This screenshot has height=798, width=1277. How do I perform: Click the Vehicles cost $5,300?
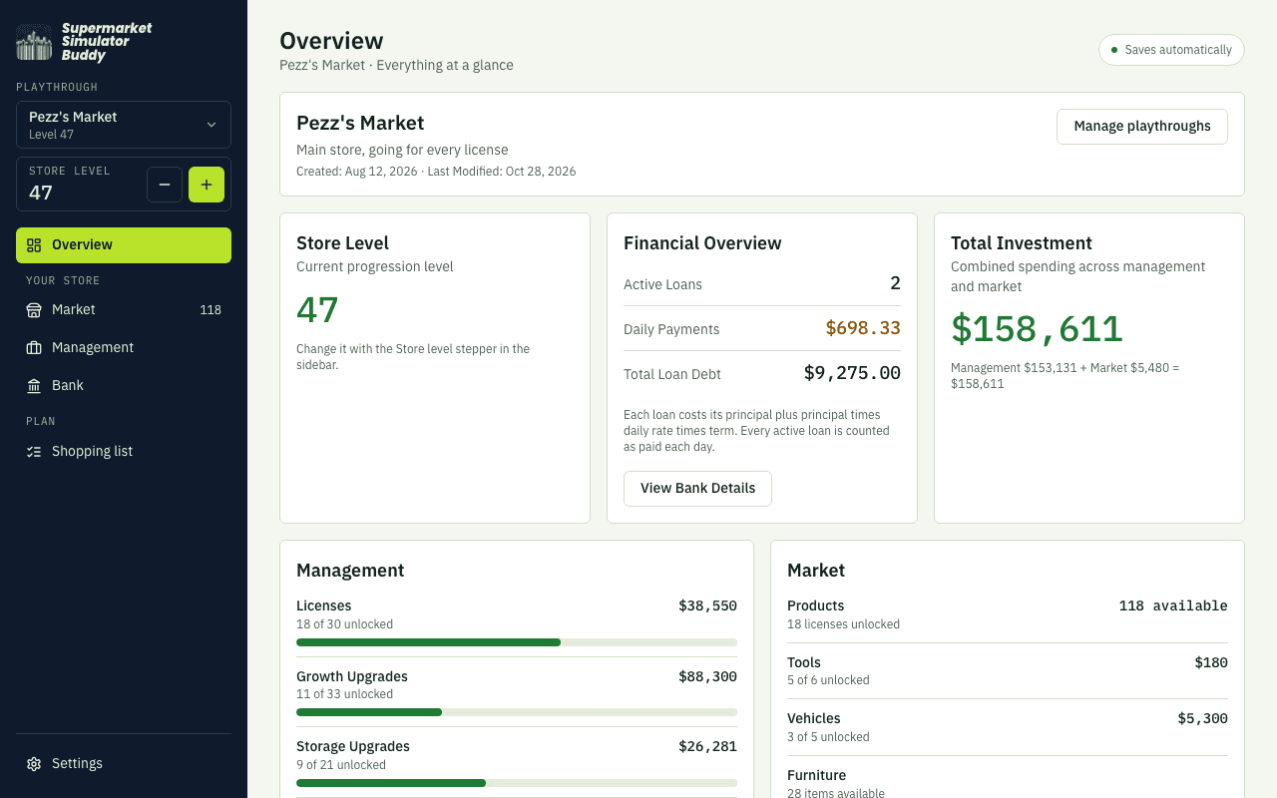1202,719
